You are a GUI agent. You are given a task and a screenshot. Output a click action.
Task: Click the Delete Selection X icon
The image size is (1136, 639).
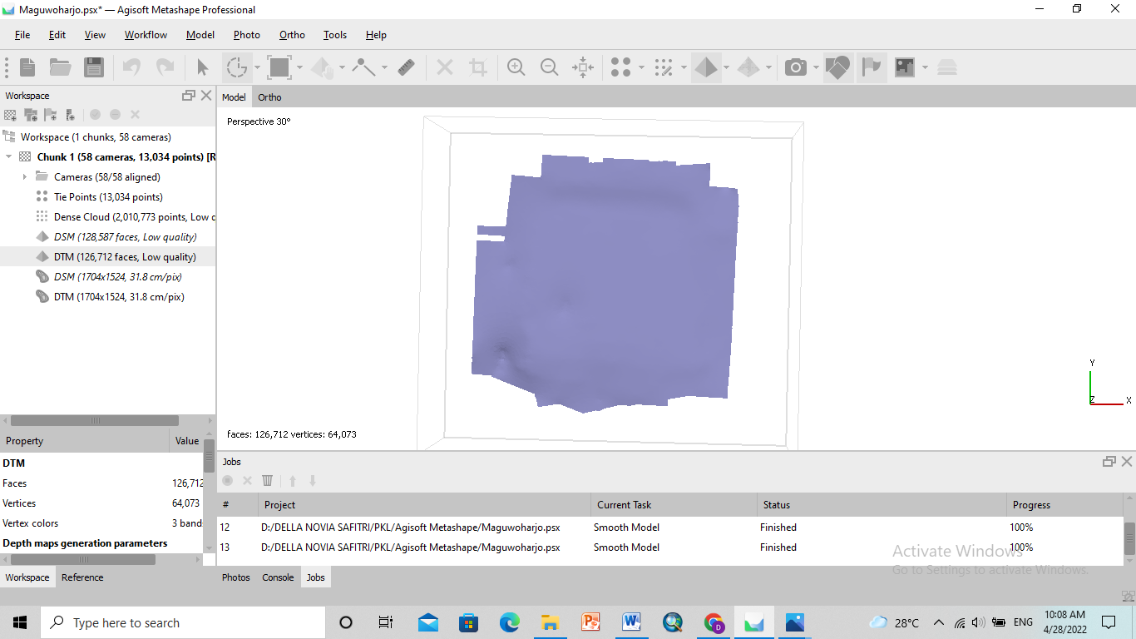(445, 67)
